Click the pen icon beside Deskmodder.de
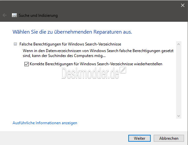The width and height of the screenshot is (188, 145). tap(123, 70)
